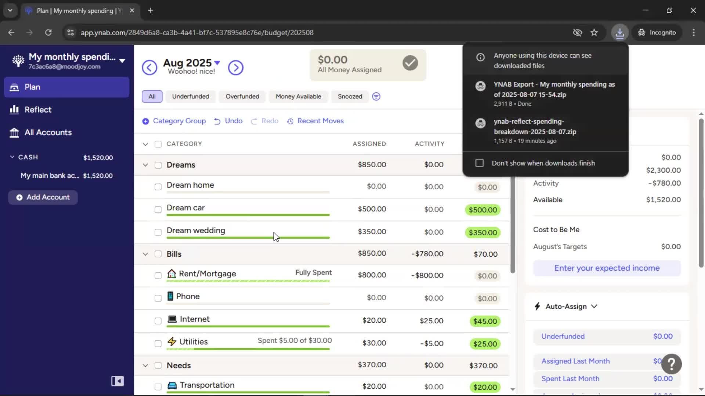Check the Rent/Mortgage checkbox
Viewport: 705px width, 396px height.
point(158,276)
